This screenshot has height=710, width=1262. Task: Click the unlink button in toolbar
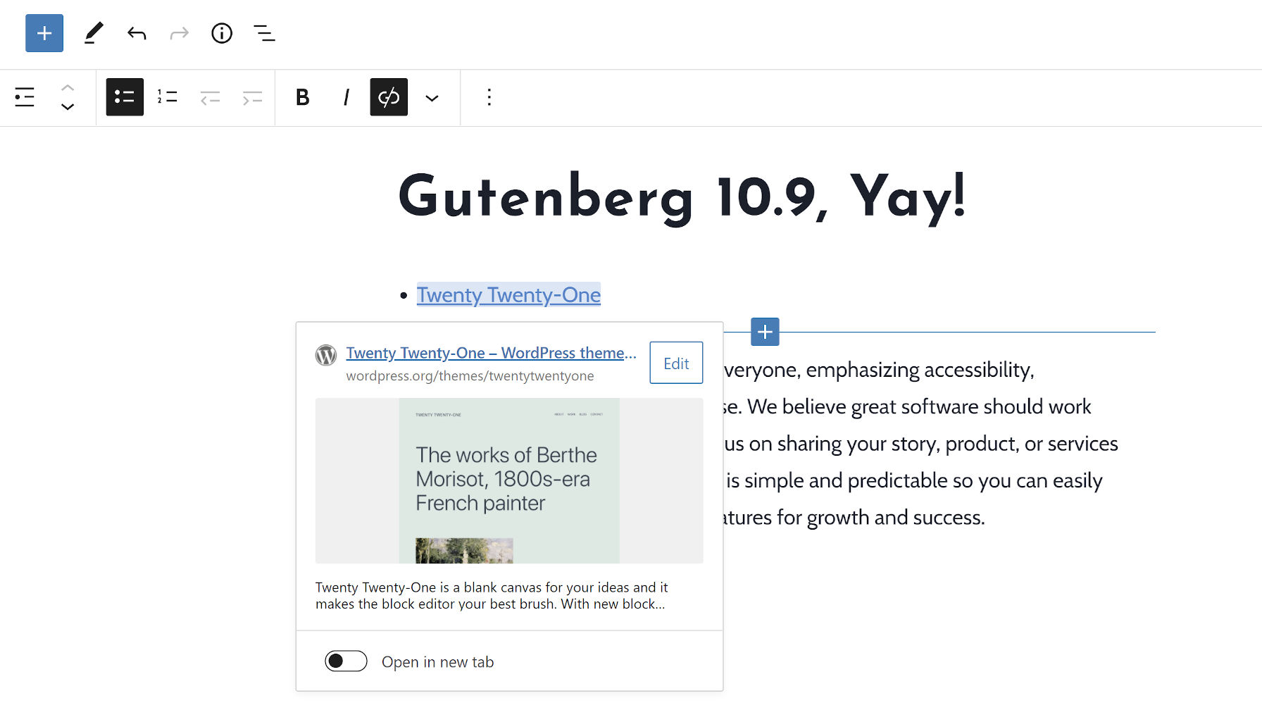[x=389, y=97]
